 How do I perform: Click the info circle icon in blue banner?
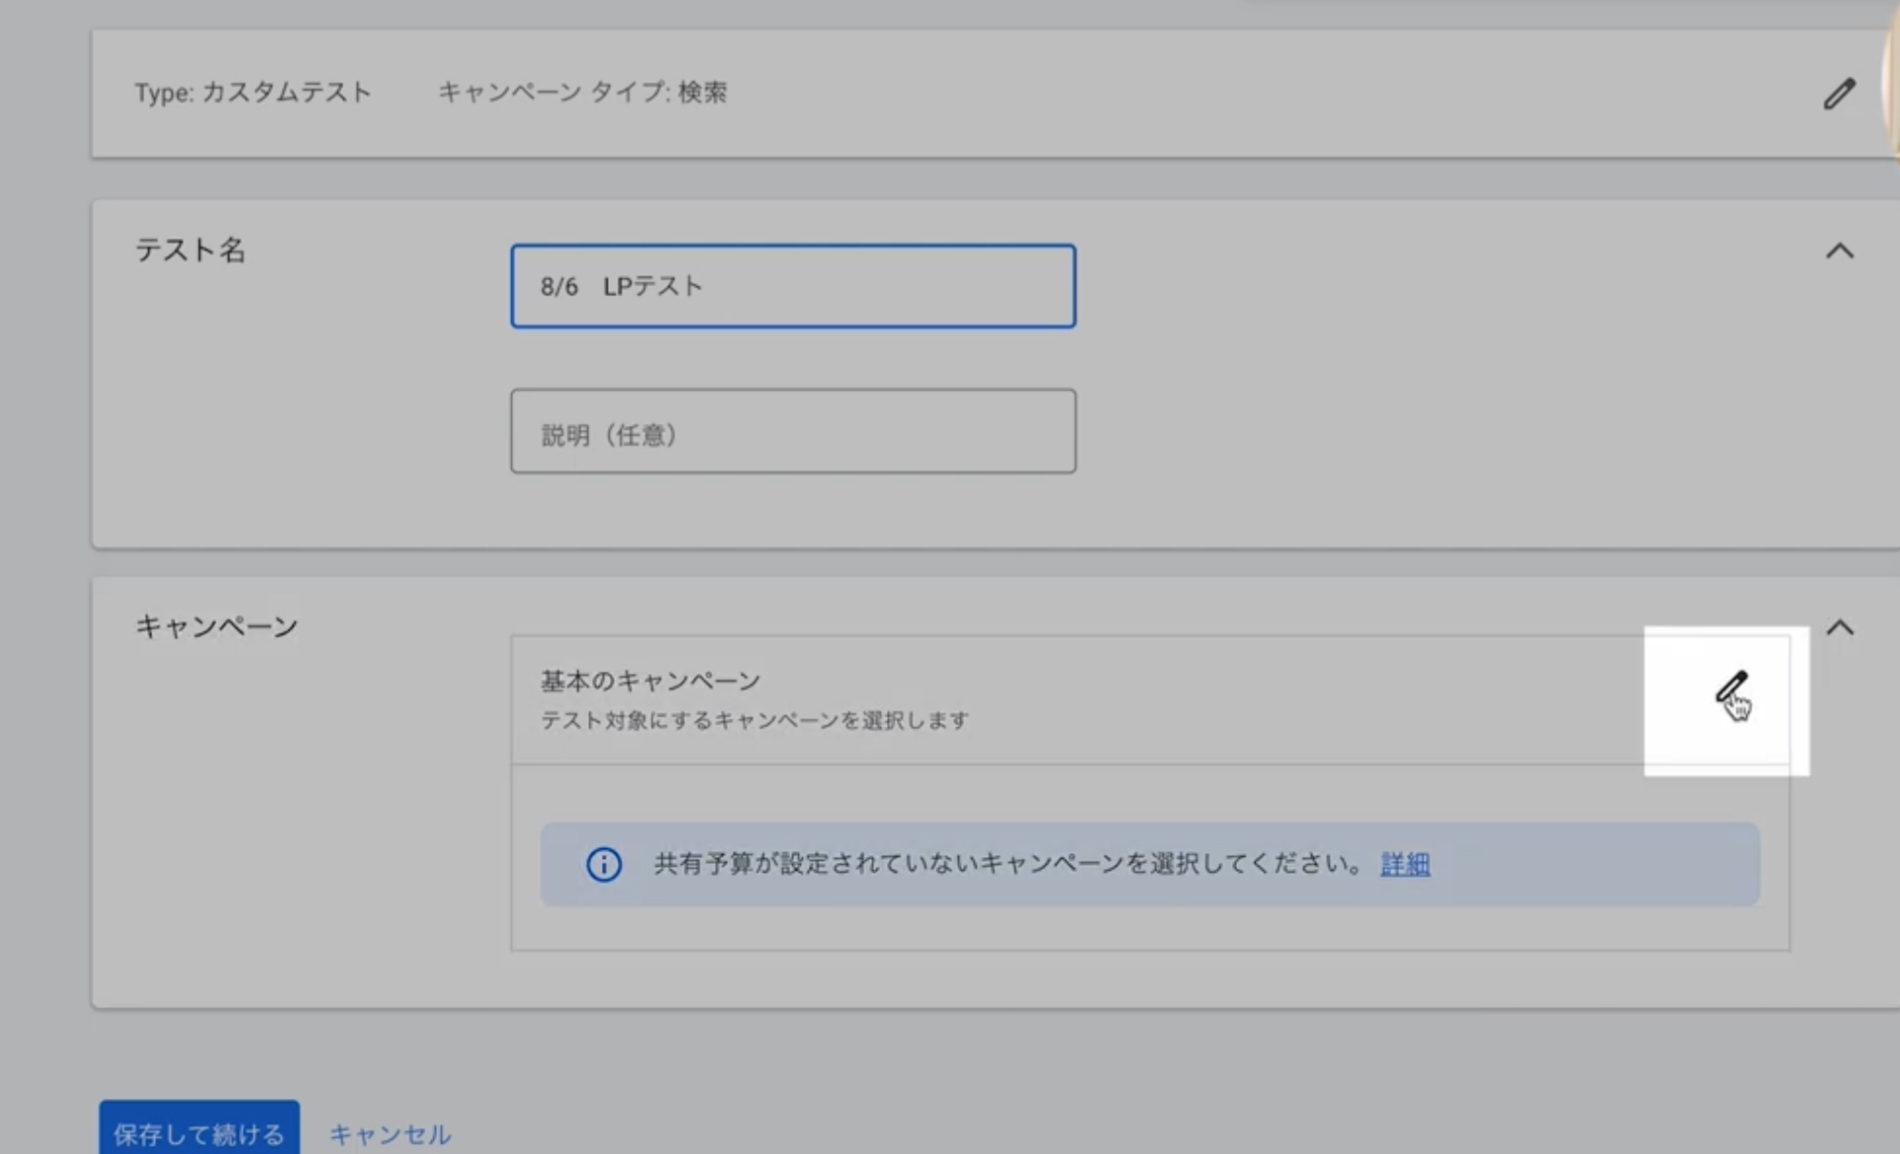tap(604, 864)
